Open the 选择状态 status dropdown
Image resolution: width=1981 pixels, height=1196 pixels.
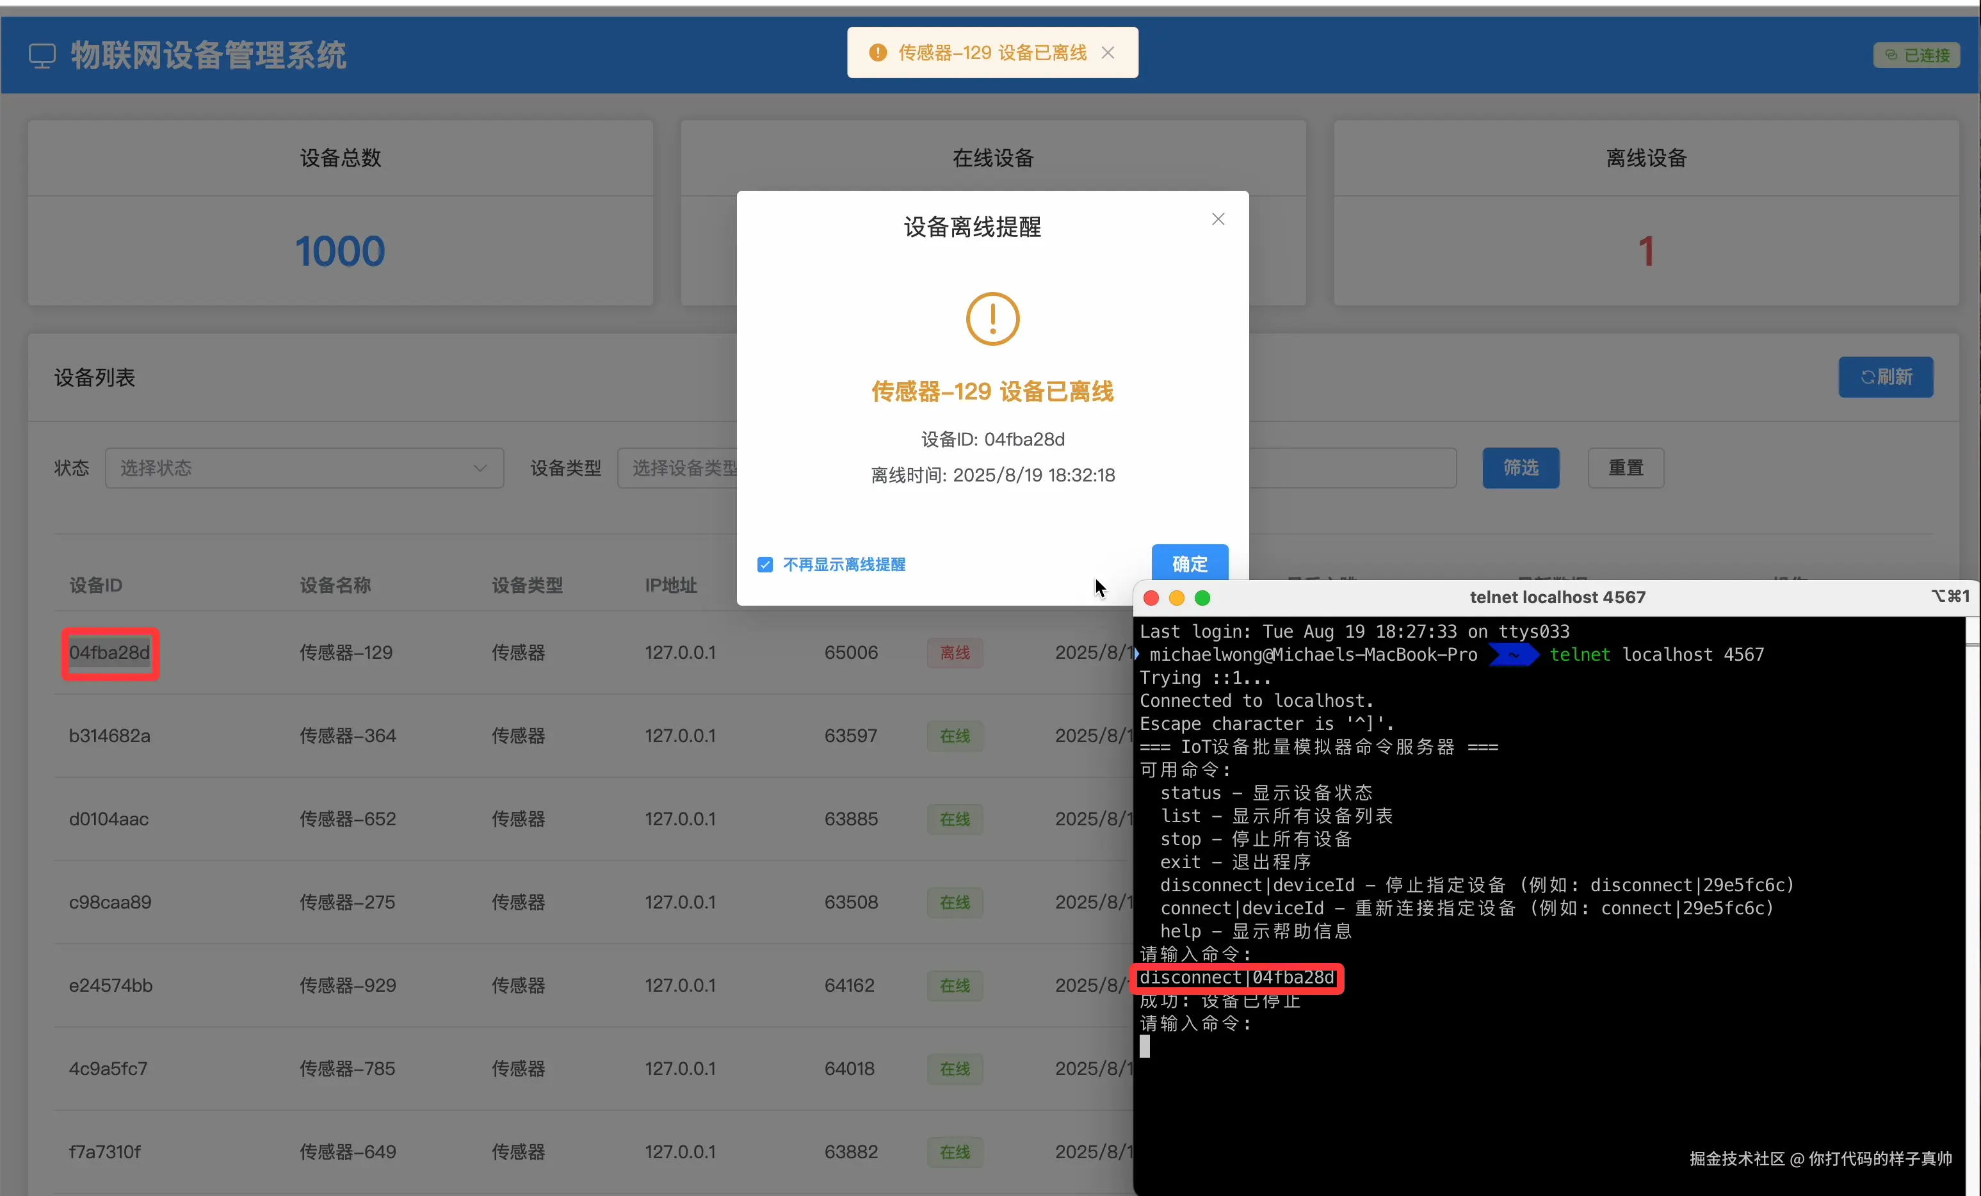(x=305, y=468)
